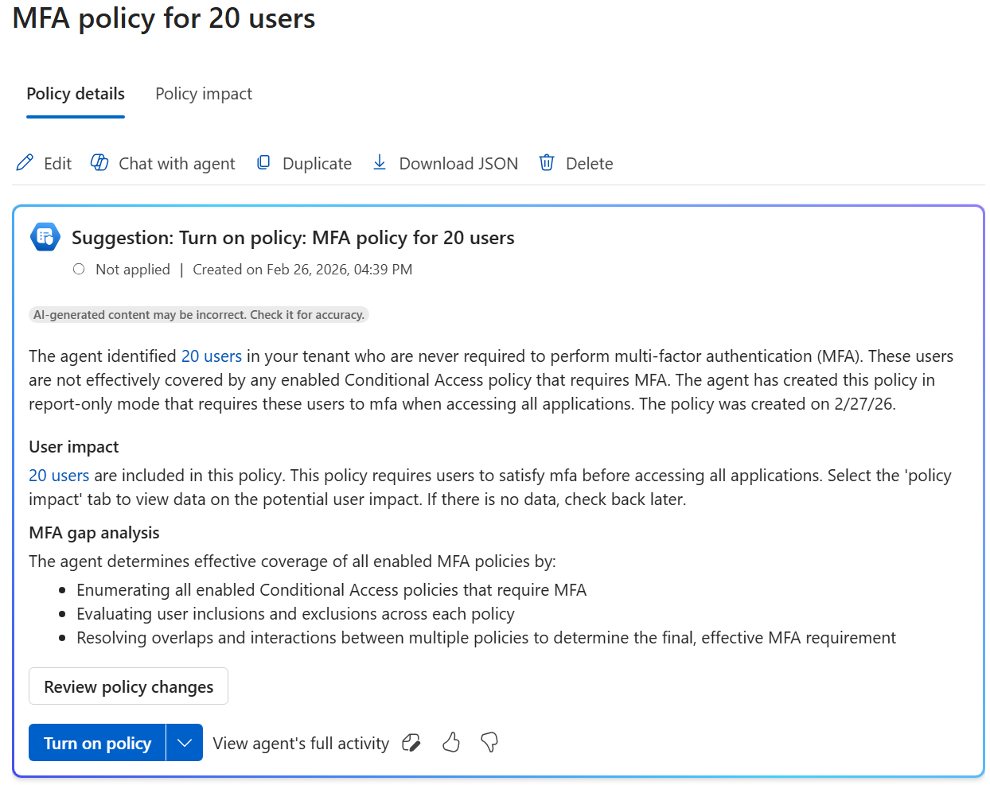Click the Chat with agent icon
Screen dimensions: 990x785
(99, 163)
